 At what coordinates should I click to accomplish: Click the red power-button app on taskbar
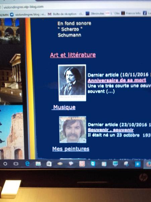82,164
